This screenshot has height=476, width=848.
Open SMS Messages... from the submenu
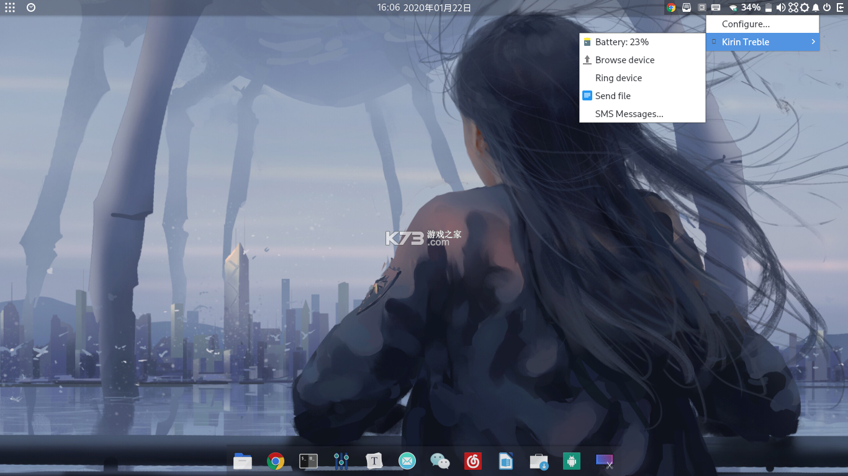point(642,114)
